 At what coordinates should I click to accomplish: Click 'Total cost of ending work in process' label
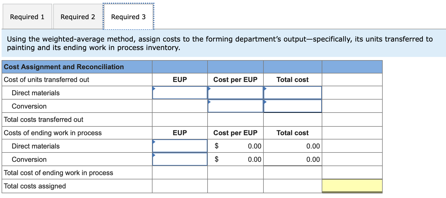(x=59, y=173)
